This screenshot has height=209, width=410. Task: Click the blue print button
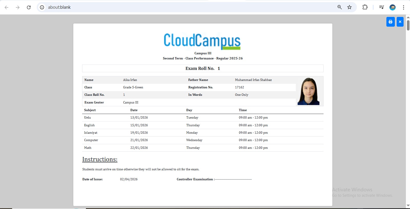(391, 22)
